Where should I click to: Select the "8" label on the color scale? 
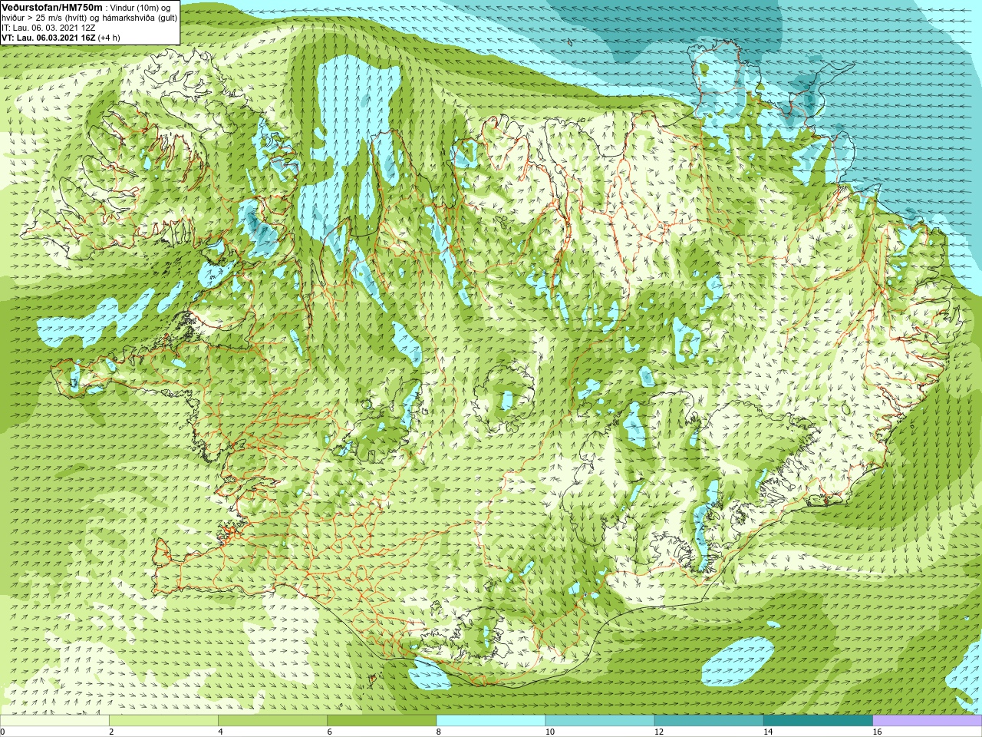pos(439,732)
